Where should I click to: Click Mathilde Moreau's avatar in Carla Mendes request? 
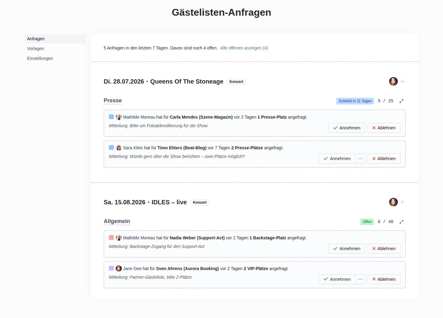[x=119, y=117]
